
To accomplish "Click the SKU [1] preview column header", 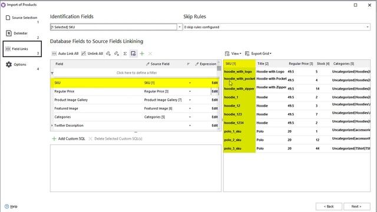I will pyautogui.click(x=239, y=64).
